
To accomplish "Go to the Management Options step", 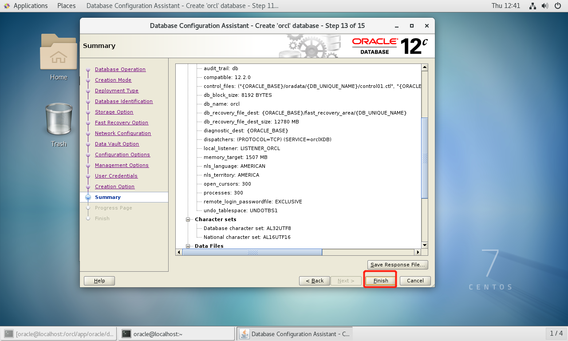I will (x=122, y=165).
